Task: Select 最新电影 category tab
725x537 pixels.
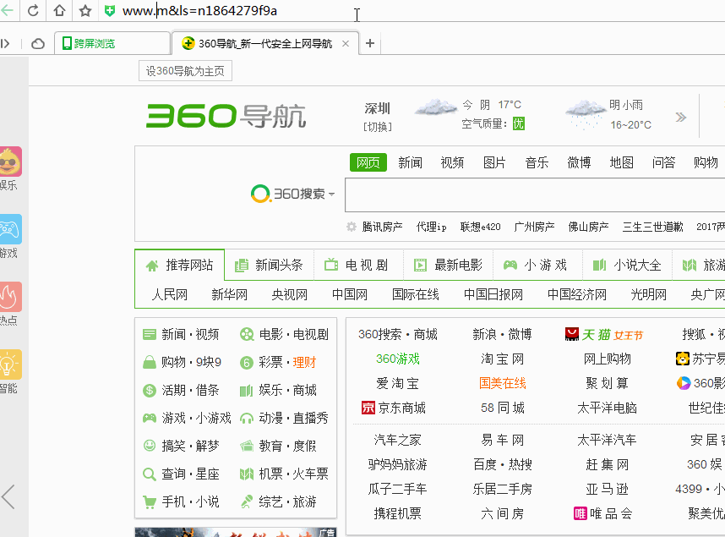Action: coord(449,266)
